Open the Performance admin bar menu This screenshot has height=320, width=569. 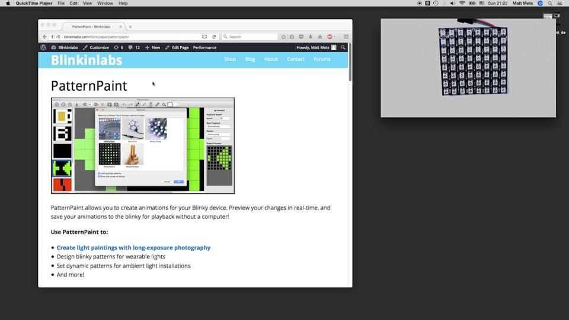[204, 47]
